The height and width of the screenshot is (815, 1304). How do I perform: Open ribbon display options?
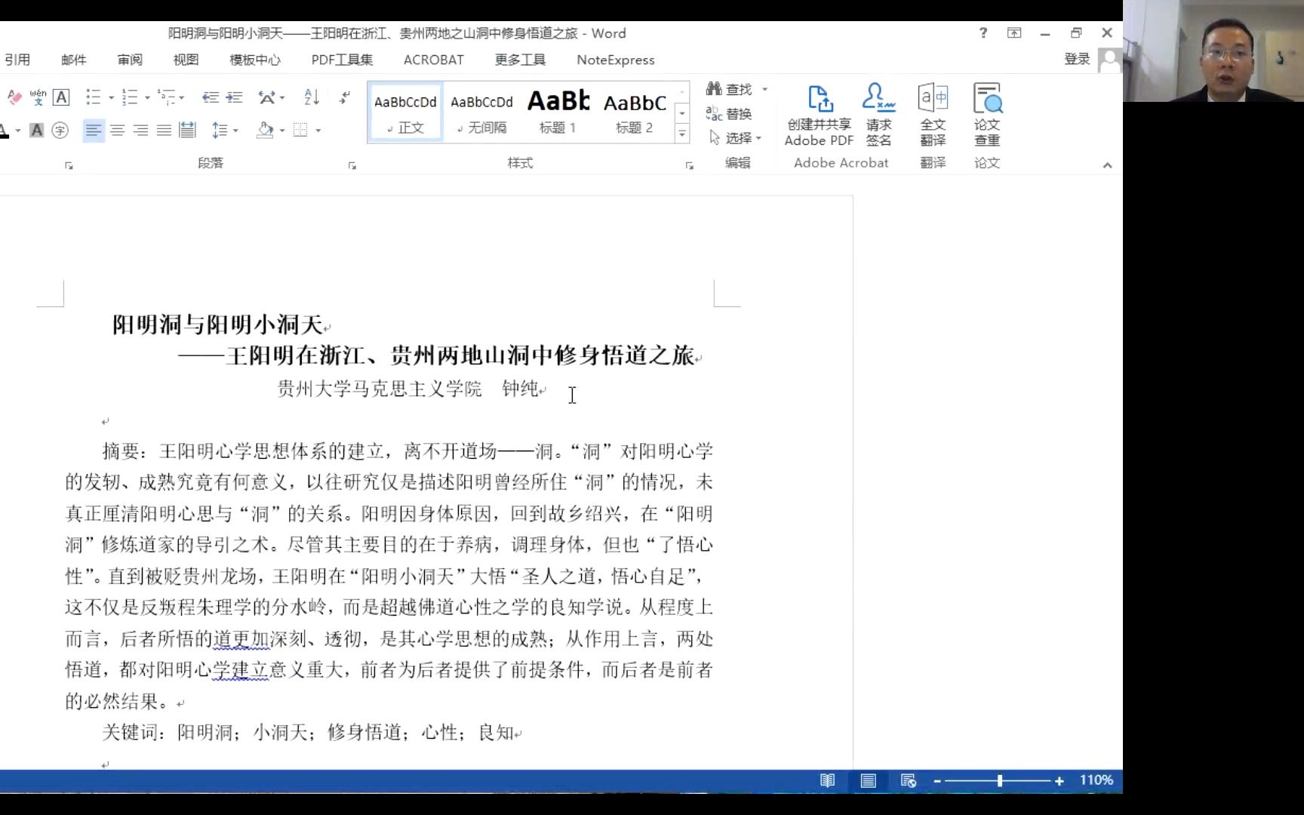click(x=1014, y=33)
